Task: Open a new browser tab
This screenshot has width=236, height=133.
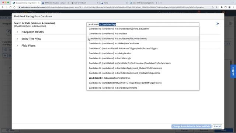Action: click(161, 3)
